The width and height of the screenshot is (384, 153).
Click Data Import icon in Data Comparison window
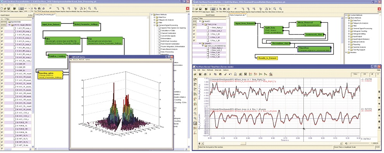coord(206,9)
